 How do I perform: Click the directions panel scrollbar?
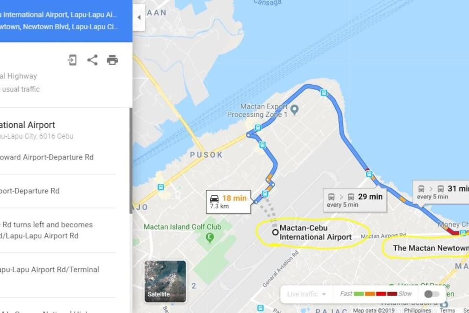coord(131,161)
